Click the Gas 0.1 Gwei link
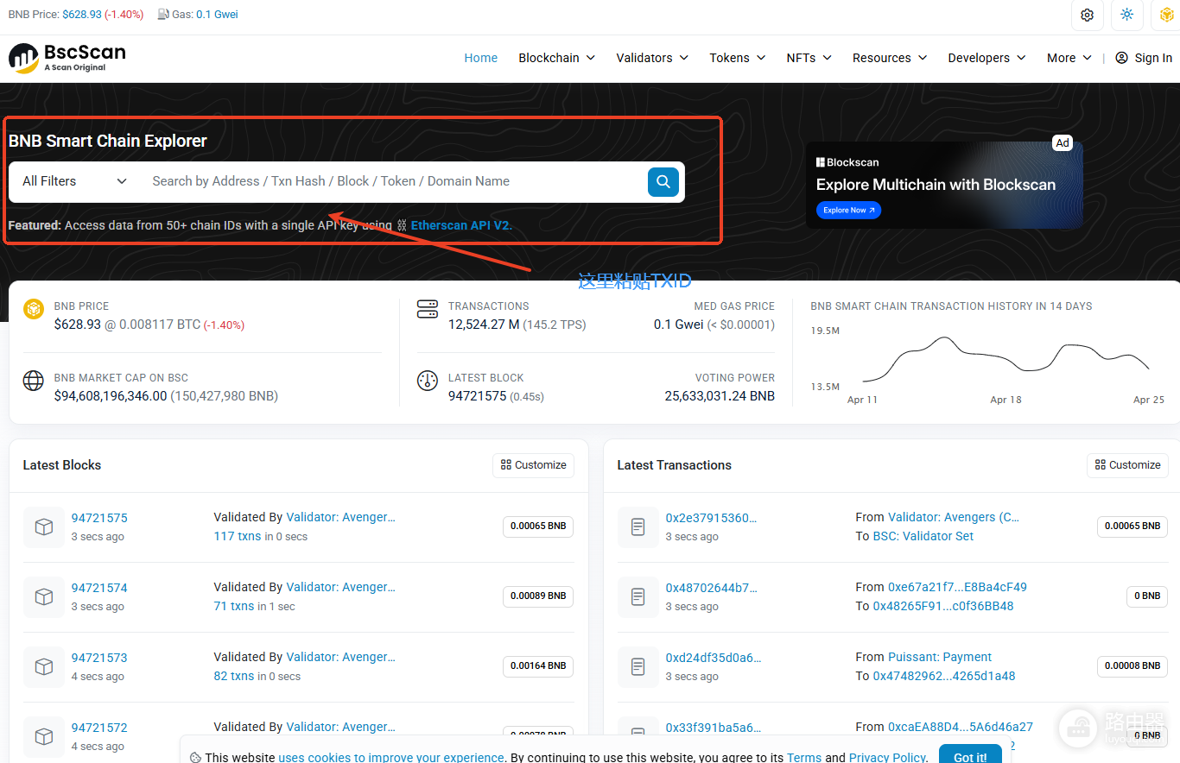Screen dimensions: 1180x763 tap(217, 15)
